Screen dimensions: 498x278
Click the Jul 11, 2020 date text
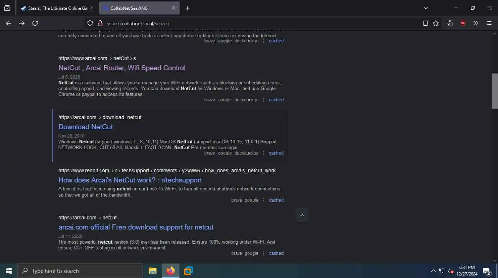click(x=70, y=236)
